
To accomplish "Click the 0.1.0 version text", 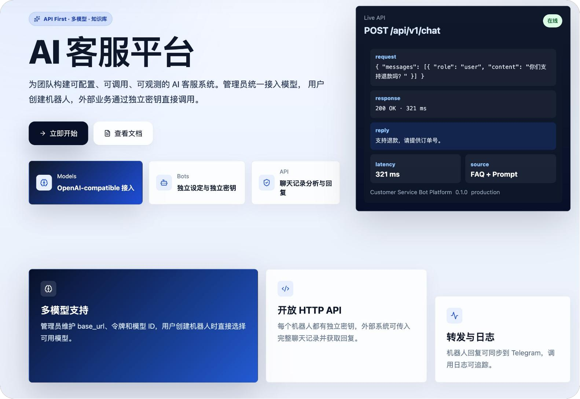I will (462, 192).
